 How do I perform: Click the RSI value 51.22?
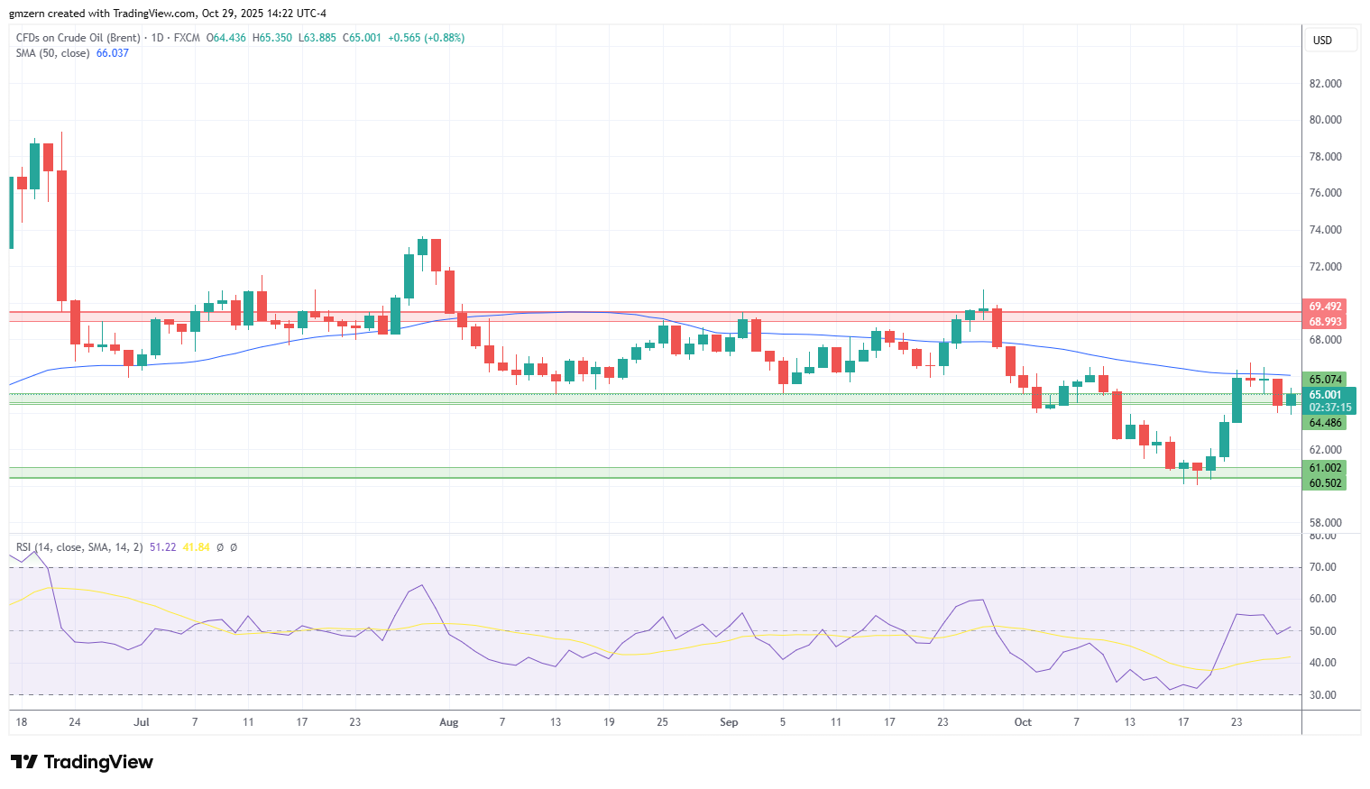coord(162,547)
